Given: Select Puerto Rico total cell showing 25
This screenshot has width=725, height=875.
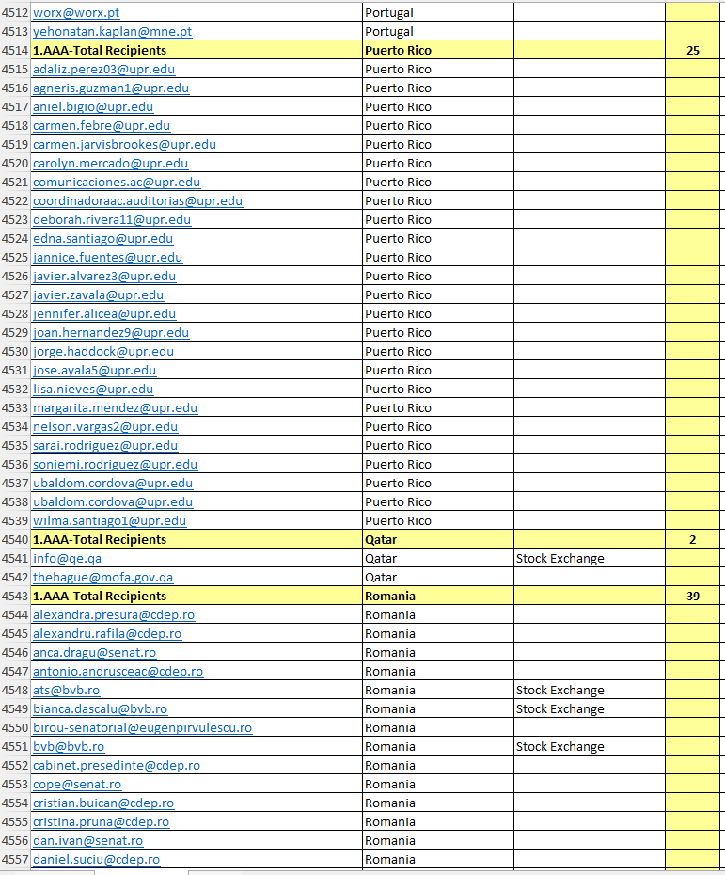Looking at the screenshot, I should coord(693,50).
